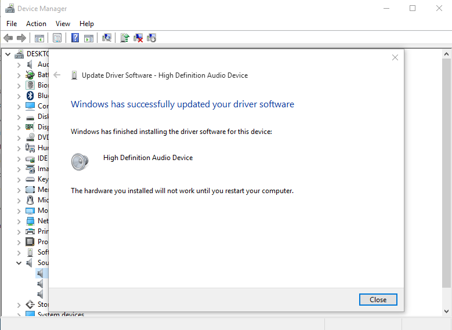Expand the Storage controllers category
The image size is (452, 330).
19,304
